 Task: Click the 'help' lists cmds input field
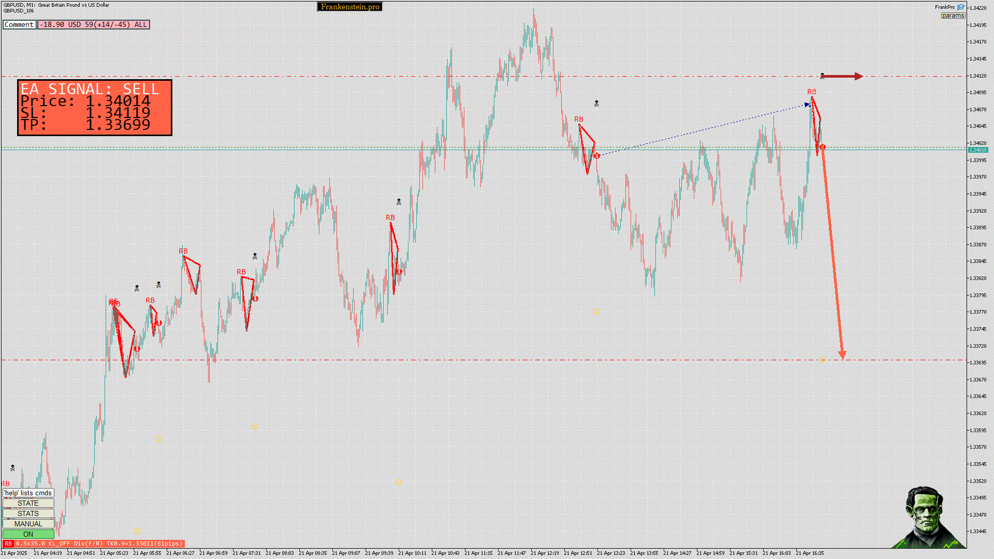[x=28, y=493]
